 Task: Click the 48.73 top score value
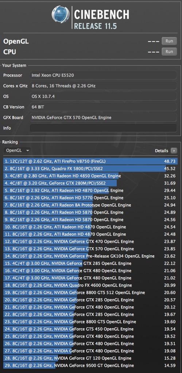coord(170,161)
